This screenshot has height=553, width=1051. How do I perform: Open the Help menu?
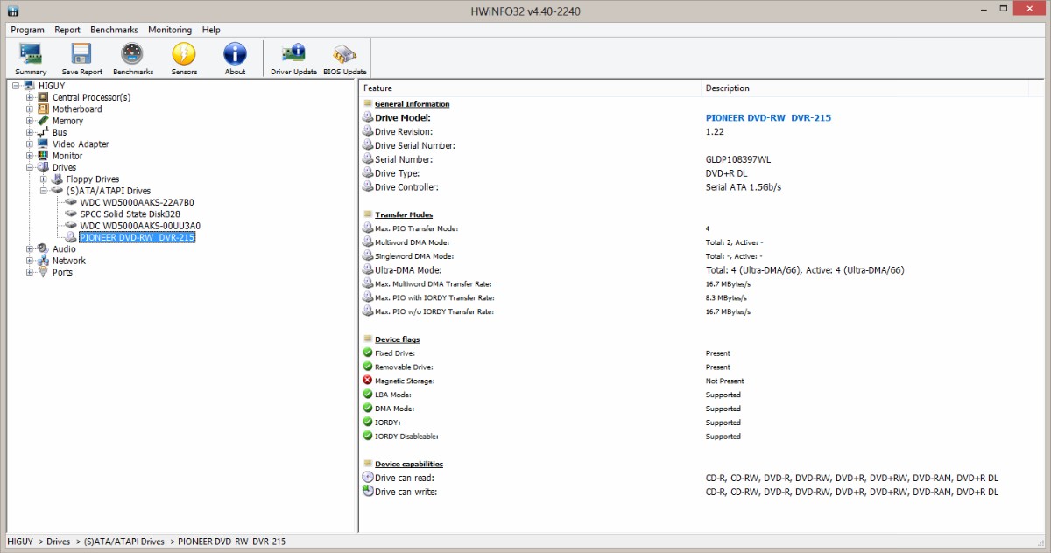click(211, 30)
